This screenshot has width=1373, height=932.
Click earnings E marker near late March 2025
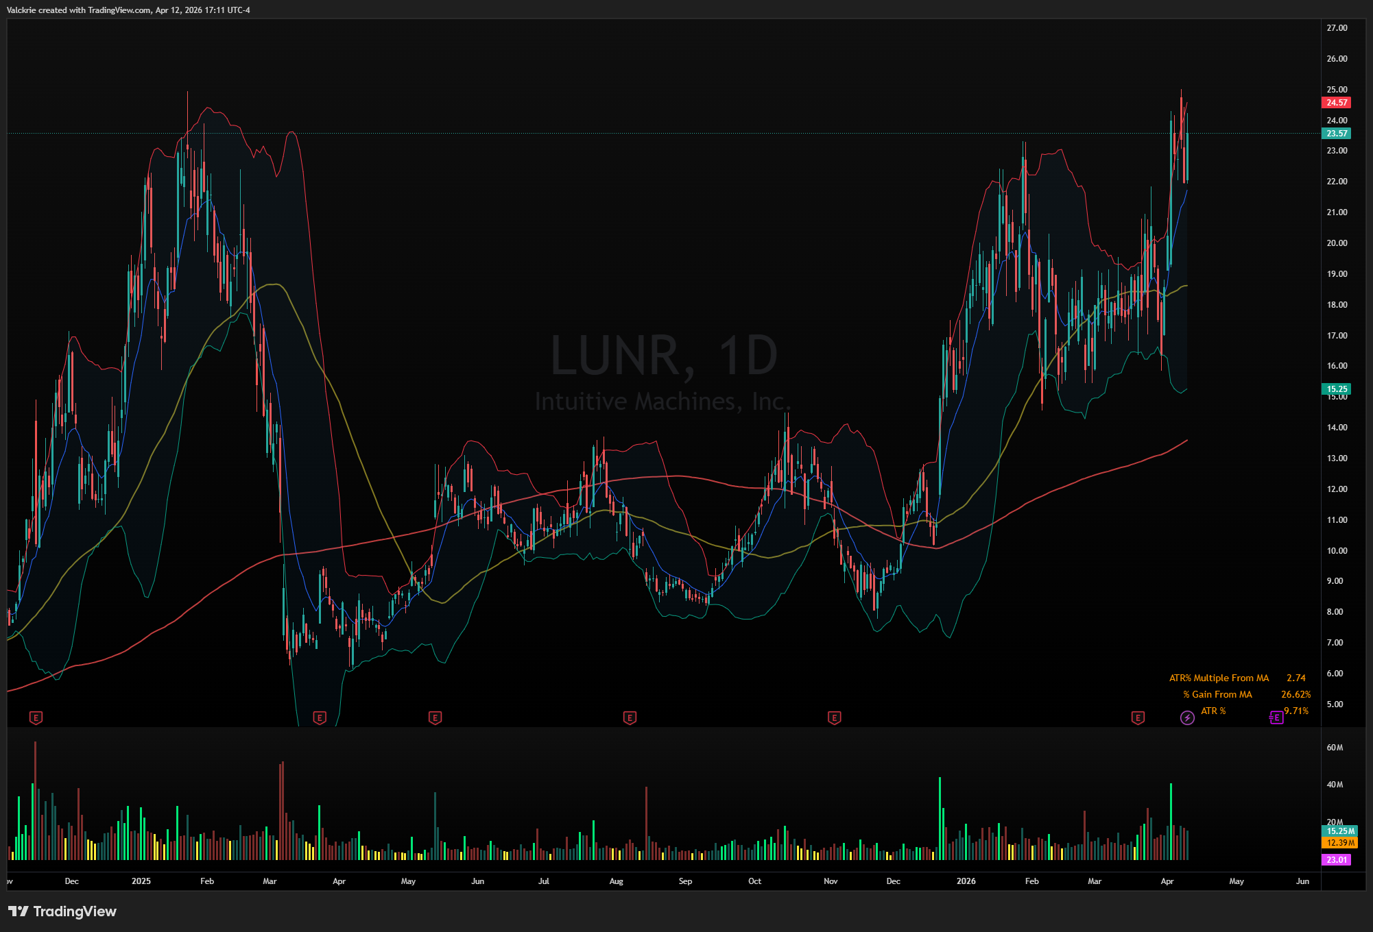[320, 718]
